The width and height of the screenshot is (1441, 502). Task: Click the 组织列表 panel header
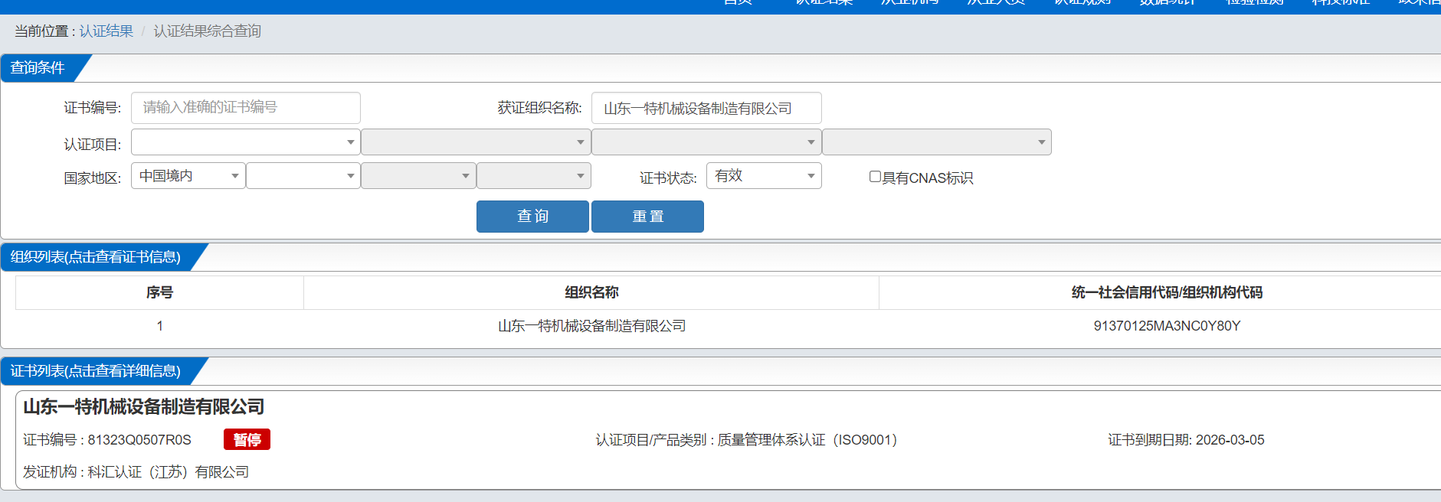tap(96, 257)
